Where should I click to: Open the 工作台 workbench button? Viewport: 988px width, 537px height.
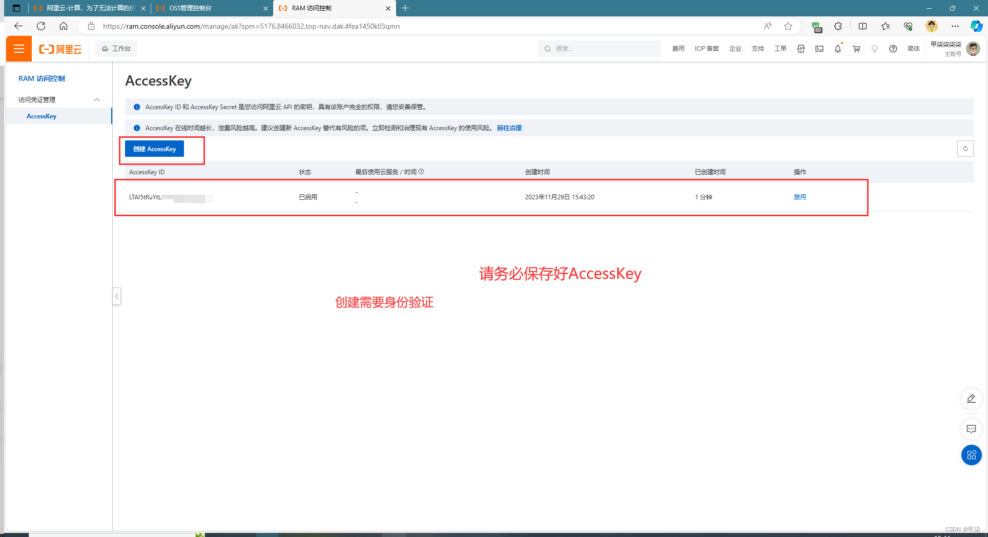point(116,49)
